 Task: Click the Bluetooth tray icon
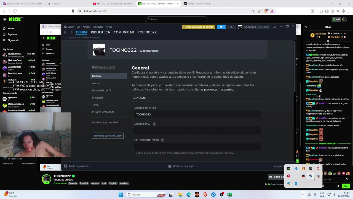tap(296, 183)
